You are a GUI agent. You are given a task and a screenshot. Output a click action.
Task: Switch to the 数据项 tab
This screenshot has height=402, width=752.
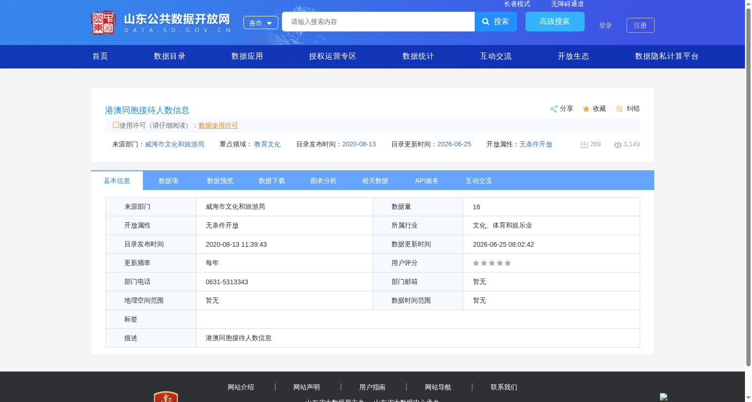click(x=168, y=181)
